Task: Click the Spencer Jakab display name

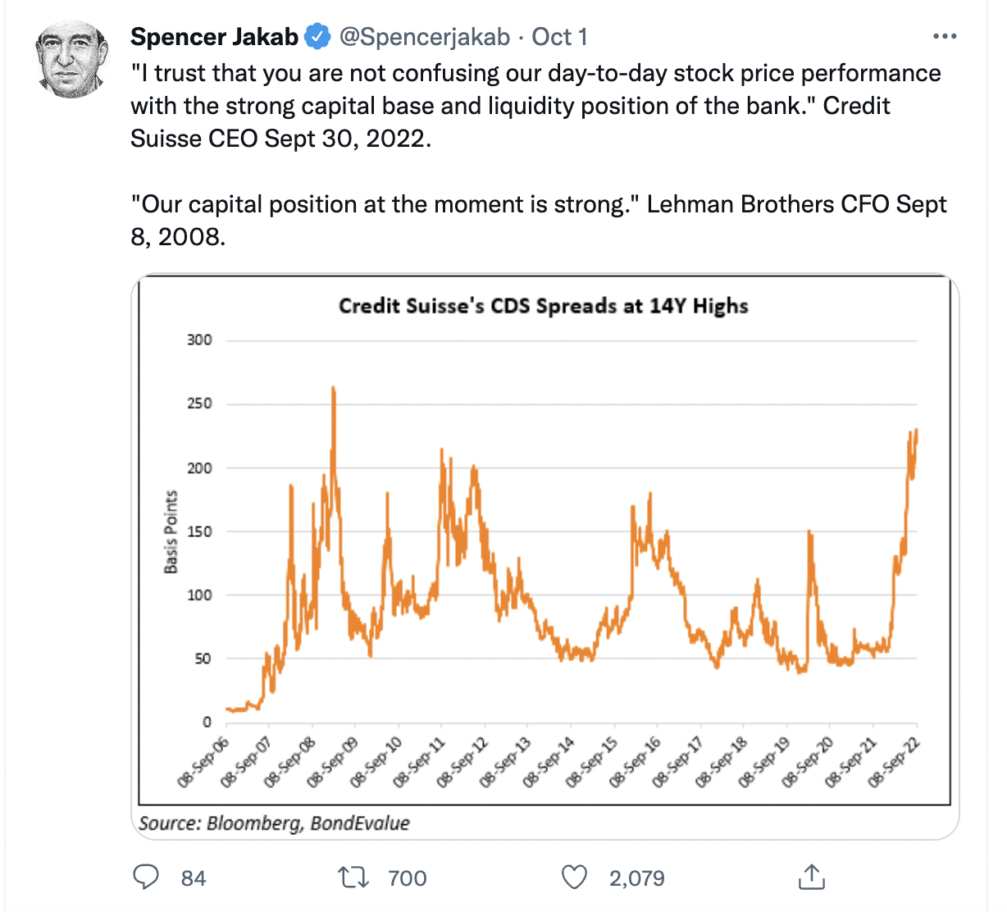Action: tap(214, 37)
